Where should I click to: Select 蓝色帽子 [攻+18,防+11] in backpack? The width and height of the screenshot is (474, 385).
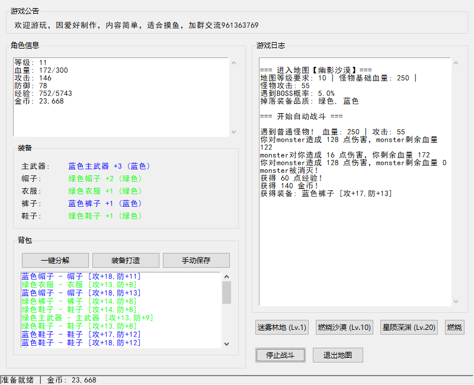pos(81,277)
